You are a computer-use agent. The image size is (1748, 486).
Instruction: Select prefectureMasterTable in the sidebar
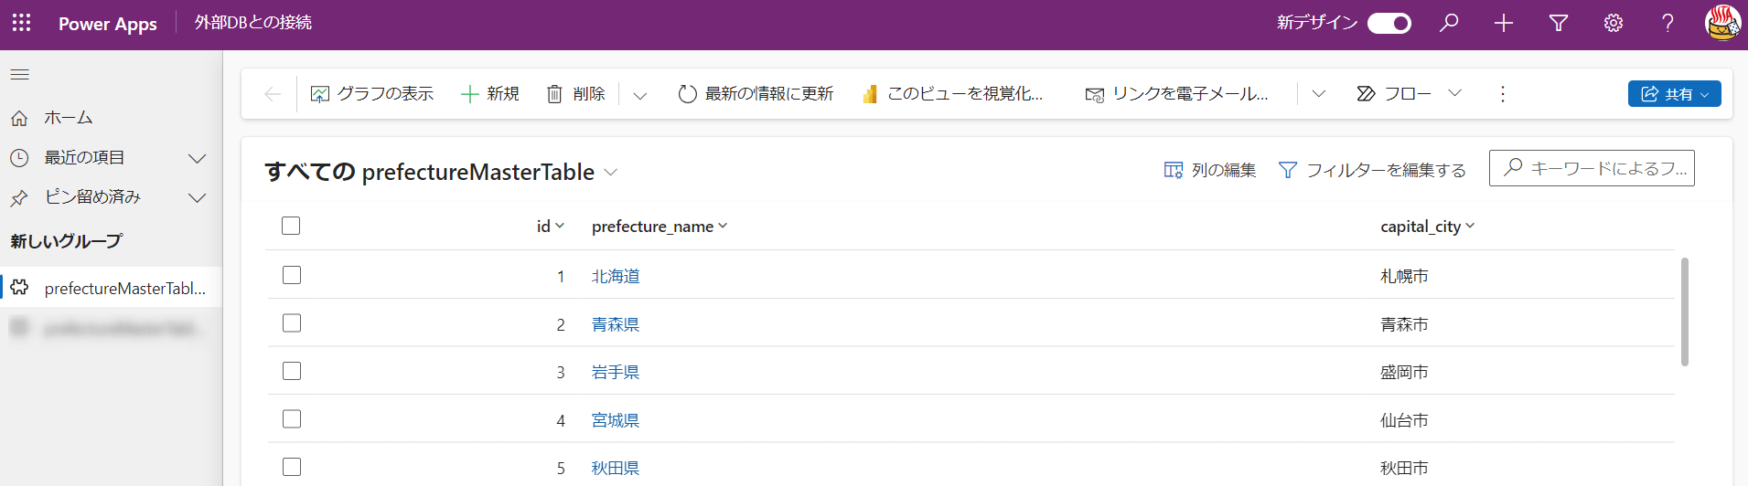[x=124, y=289]
